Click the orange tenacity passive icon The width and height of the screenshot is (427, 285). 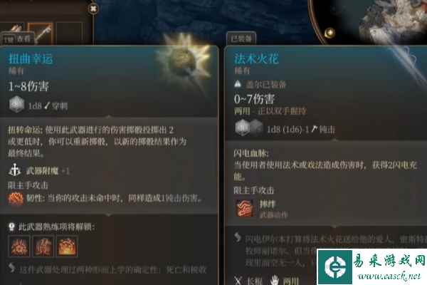point(16,199)
